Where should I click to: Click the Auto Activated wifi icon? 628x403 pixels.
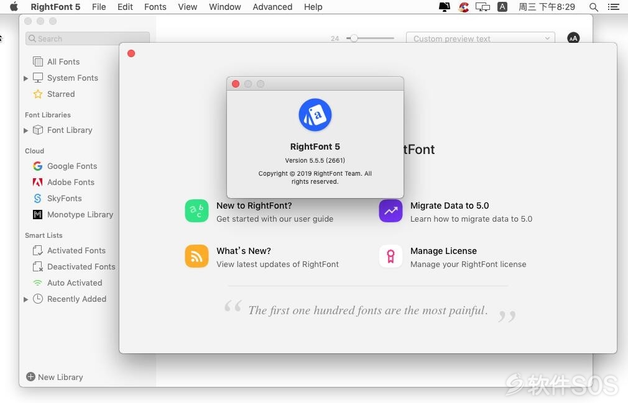click(x=38, y=283)
